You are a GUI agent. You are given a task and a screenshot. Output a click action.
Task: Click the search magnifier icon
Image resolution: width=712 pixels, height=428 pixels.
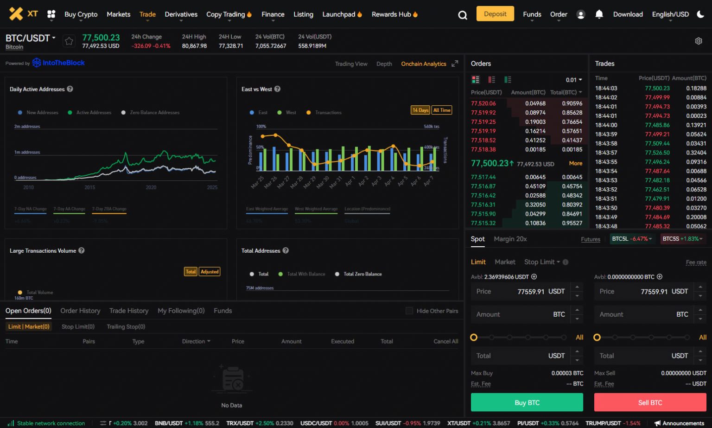click(x=462, y=15)
